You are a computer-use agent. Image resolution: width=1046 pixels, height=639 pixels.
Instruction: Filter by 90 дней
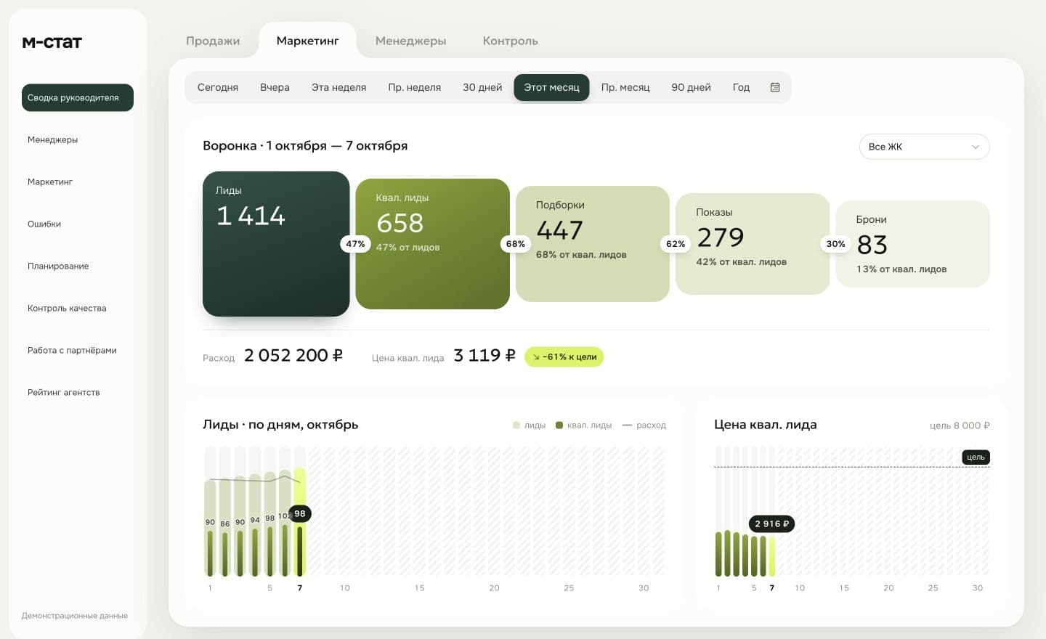pyautogui.click(x=691, y=87)
